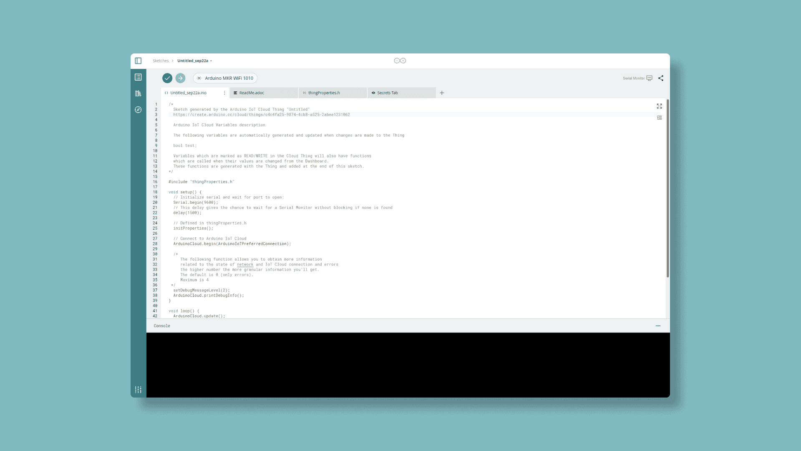This screenshot has width=801, height=451.
Task: Switch to the ReadMe.adoc tab
Action: pos(264,93)
